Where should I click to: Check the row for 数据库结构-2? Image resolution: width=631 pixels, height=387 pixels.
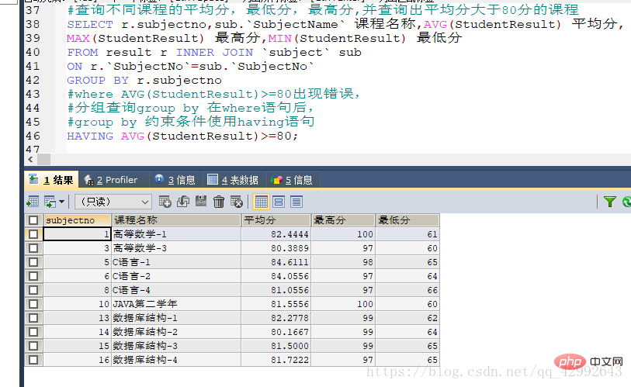coord(33,332)
